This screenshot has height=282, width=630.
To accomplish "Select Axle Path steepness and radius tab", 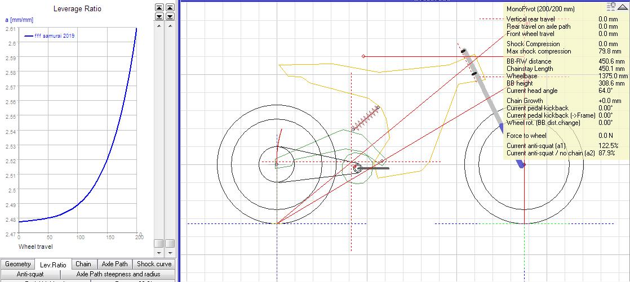I will (118, 274).
